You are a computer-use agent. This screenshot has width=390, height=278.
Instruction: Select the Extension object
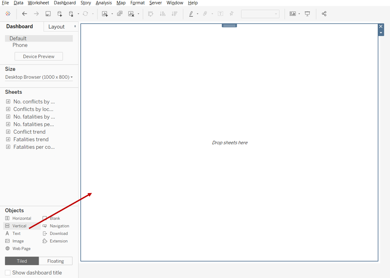pos(58,241)
